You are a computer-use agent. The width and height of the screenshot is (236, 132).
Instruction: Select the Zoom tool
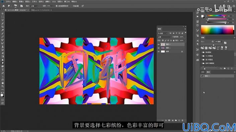click(x=3, y=86)
